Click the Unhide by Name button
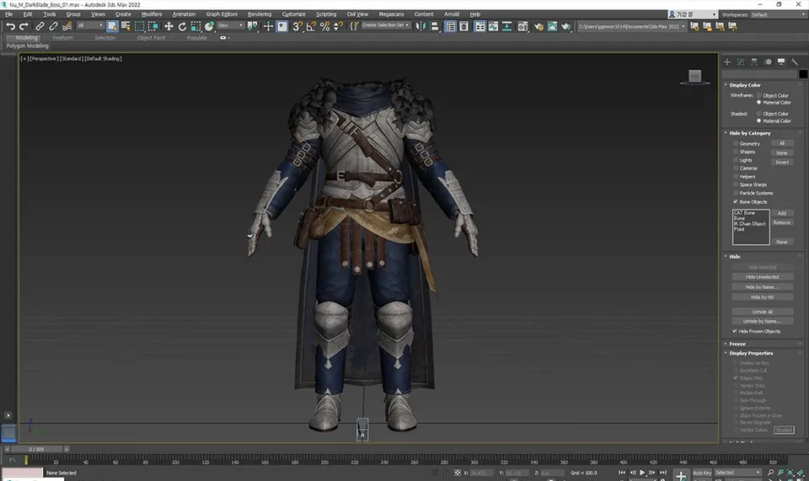 pos(762,321)
